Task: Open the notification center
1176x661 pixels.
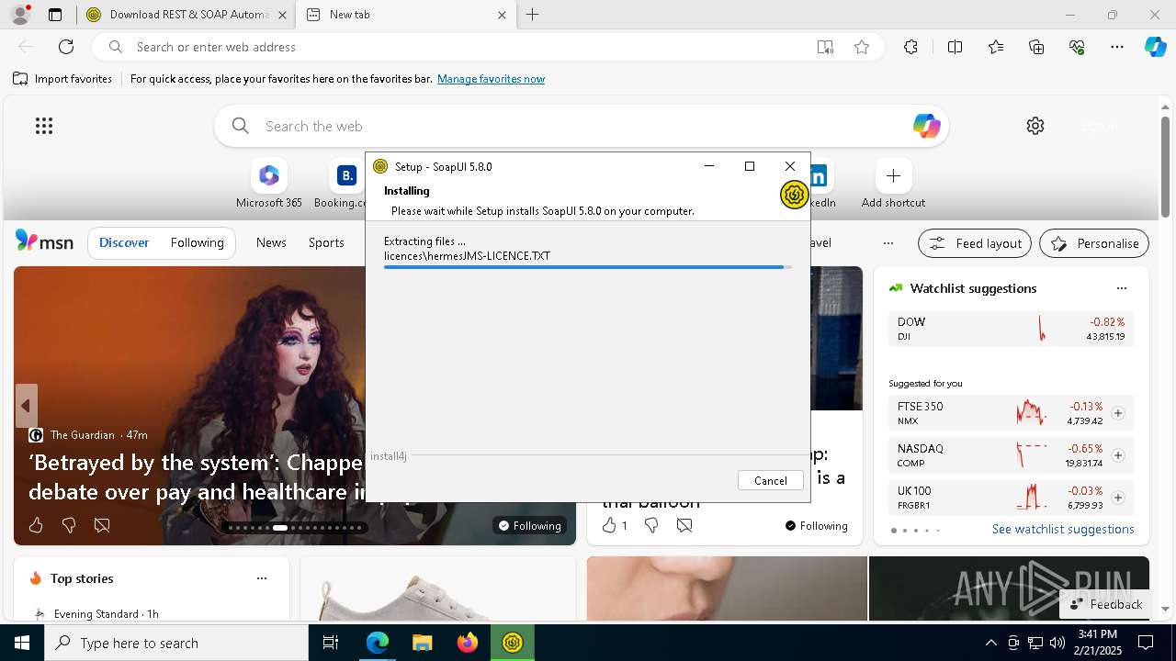Action: (x=1146, y=643)
